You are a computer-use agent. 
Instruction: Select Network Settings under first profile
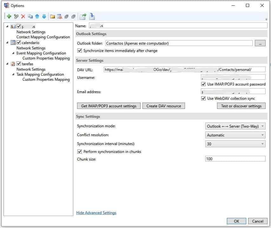click(x=31, y=32)
